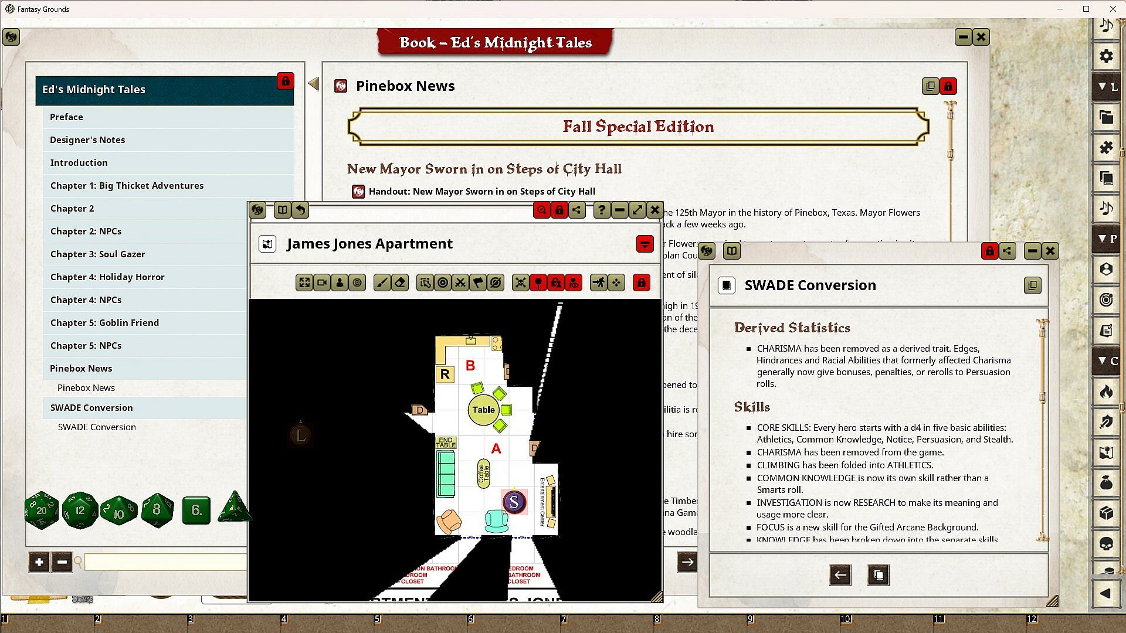Screen dimensions: 1126x633
Task: Select the eraser tool in map toolbar
Action: [x=400, y=283]
